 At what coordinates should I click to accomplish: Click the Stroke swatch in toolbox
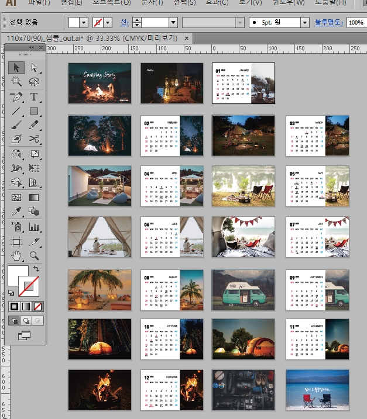(29, 286)
